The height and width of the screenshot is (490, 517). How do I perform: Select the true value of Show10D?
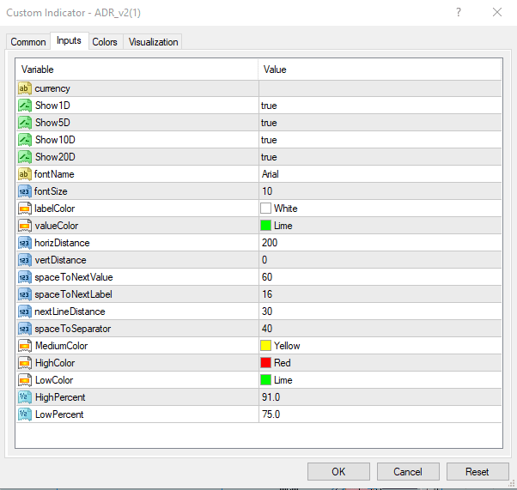coord(269,140)
